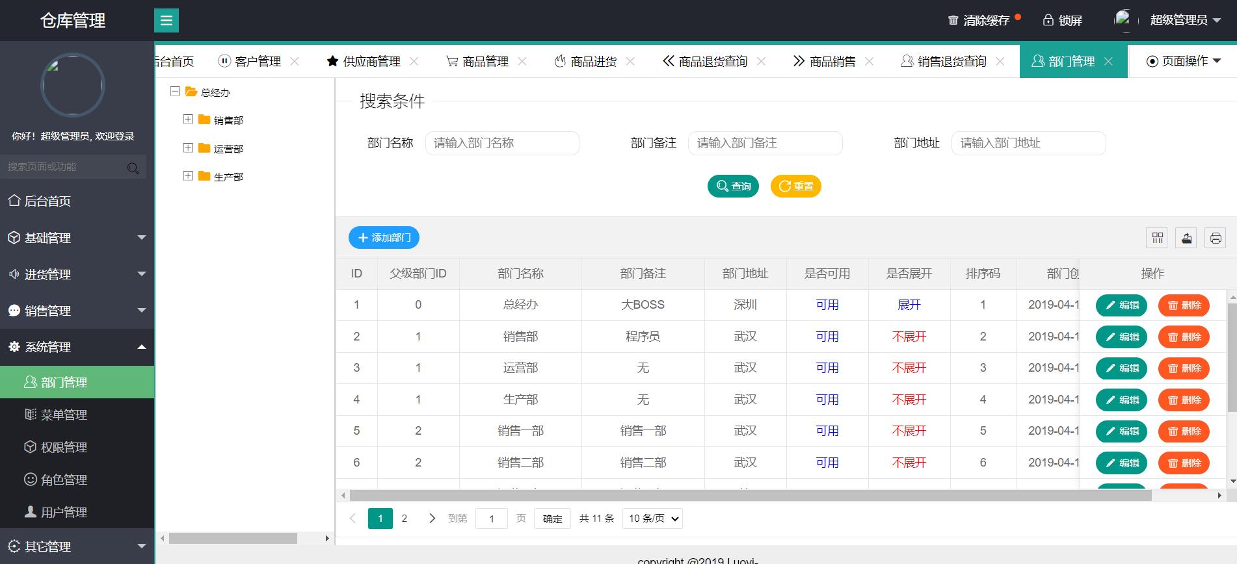Expand the 其它管理 sidebar menu
Screen dimensions: 1237x564
pos(77,546)
